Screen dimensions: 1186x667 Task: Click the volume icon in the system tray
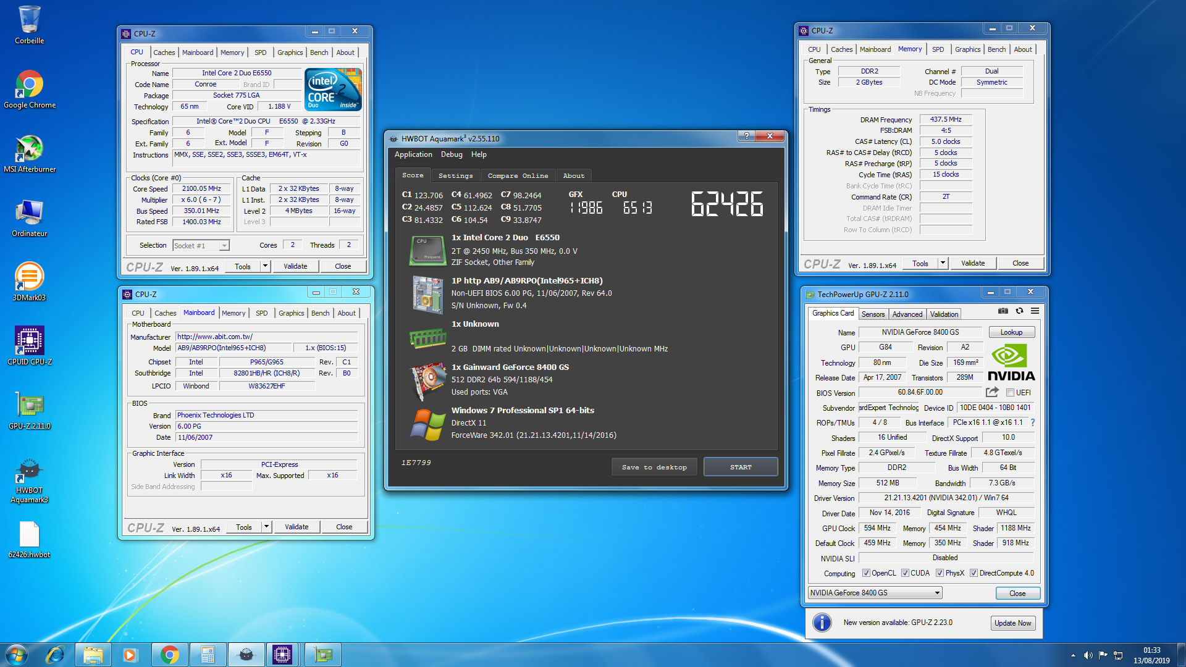pyautogui.click(x=1088, y=655)
